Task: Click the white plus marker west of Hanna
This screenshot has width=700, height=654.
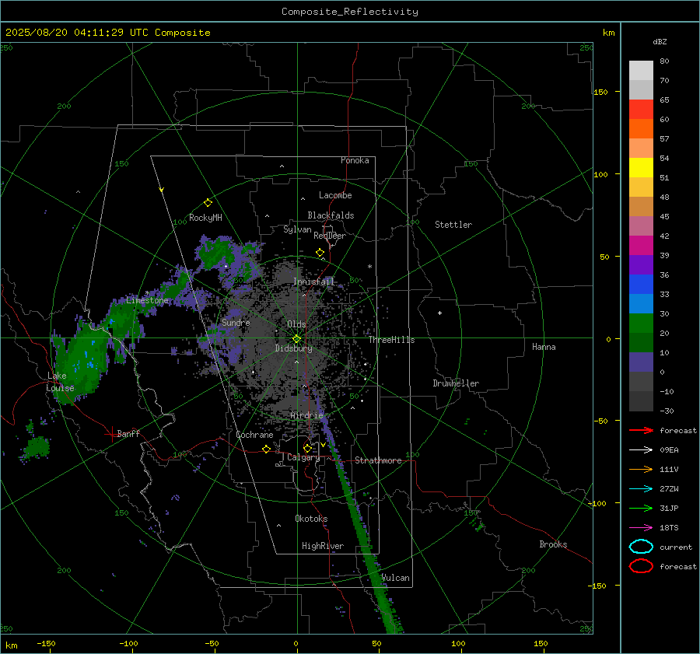Action: click(x=439, y=313)
